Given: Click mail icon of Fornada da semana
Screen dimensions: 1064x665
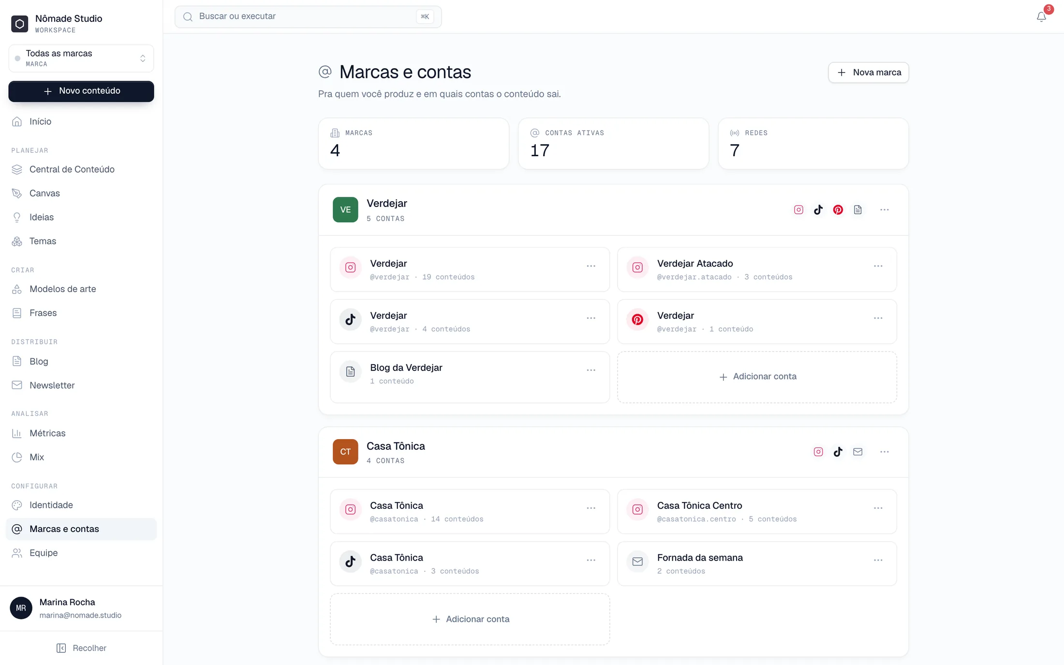Looking at the screenshot, I should [x=637, y=562].
